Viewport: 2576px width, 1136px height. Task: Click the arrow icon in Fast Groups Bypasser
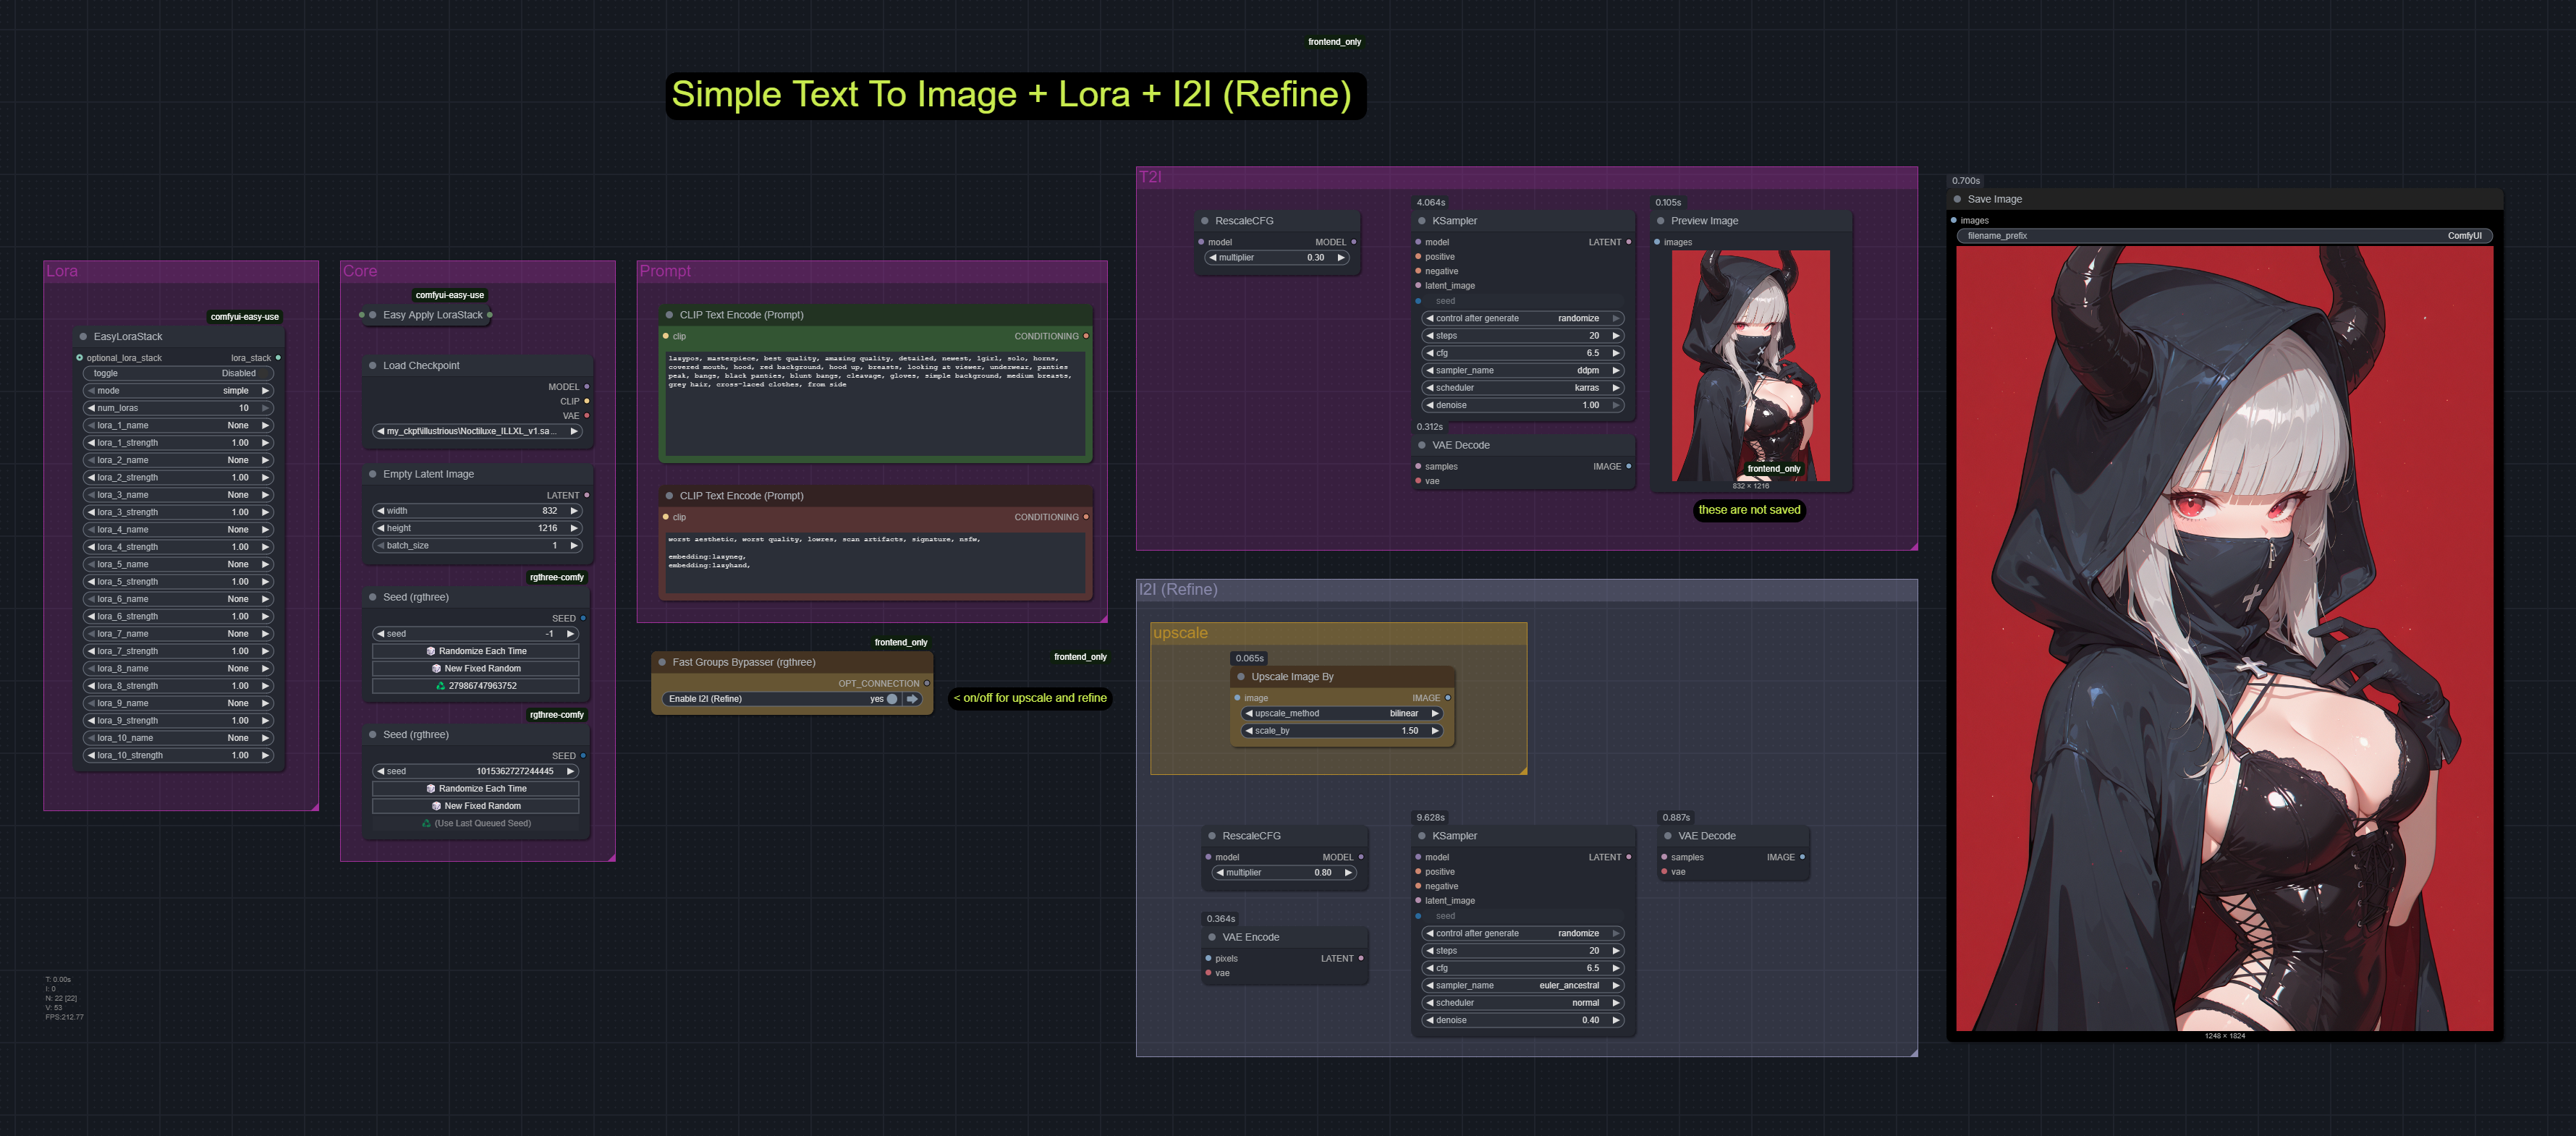pos(912,699)
